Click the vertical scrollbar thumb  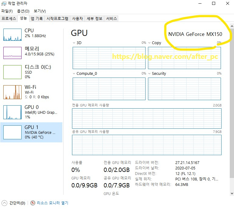pos(232,103)
